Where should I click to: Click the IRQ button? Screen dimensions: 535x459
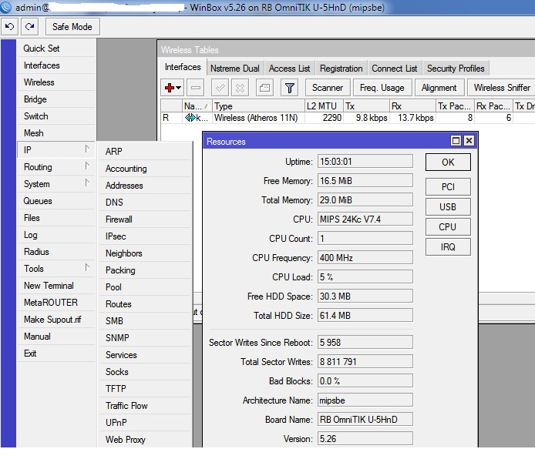click(x=448, y=246)
